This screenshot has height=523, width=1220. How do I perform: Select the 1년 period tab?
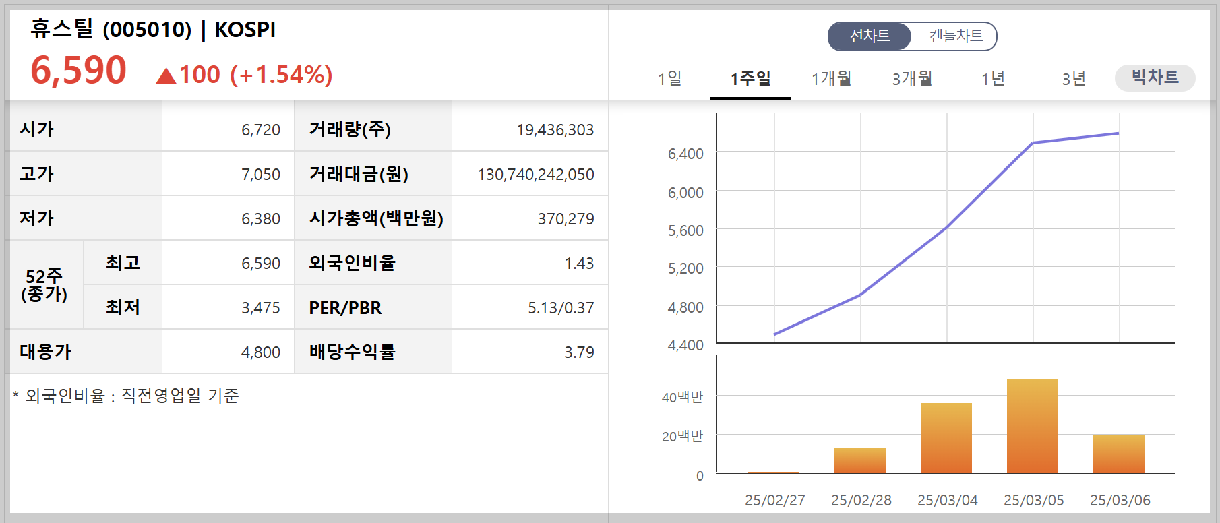tap(994, 79)
